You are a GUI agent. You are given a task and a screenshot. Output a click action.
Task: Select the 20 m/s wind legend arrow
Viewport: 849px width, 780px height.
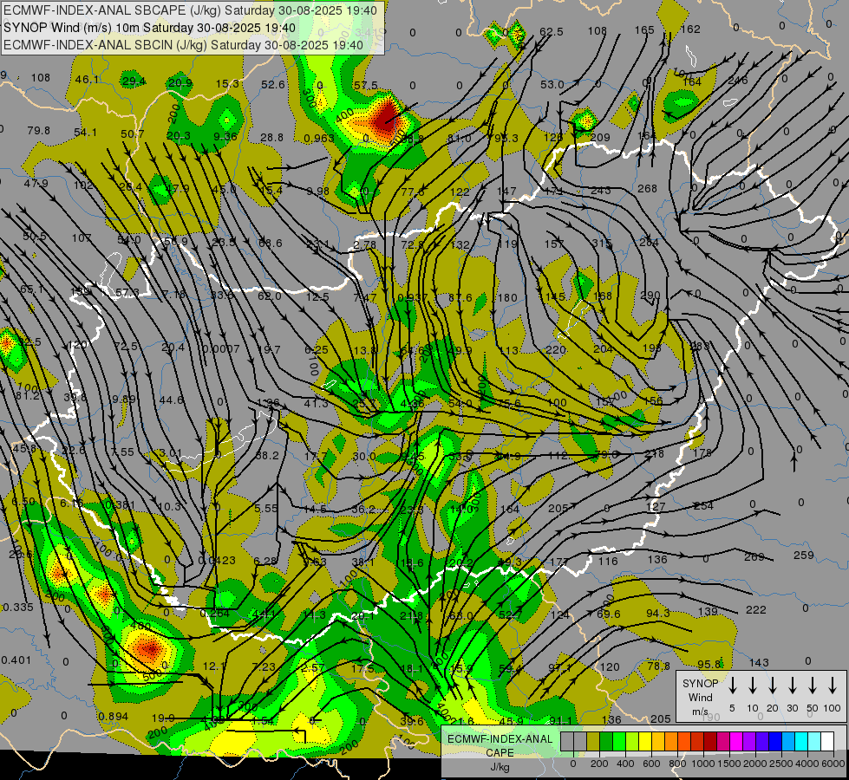(x=772, y=686)
